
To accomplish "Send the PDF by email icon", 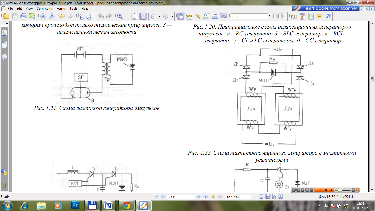I will click(x=32, y=16).
